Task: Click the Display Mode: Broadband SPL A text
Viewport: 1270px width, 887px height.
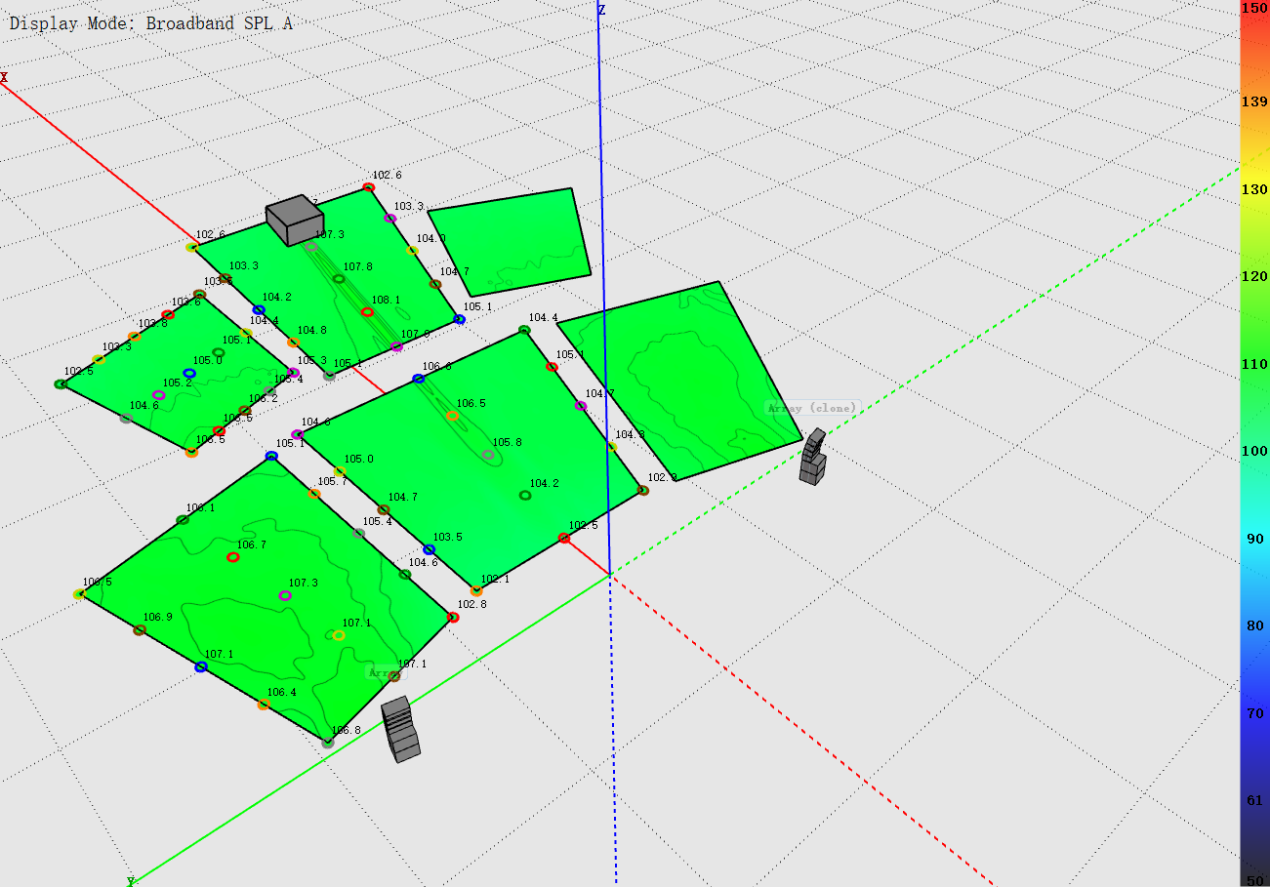Action: coord(151,23)
